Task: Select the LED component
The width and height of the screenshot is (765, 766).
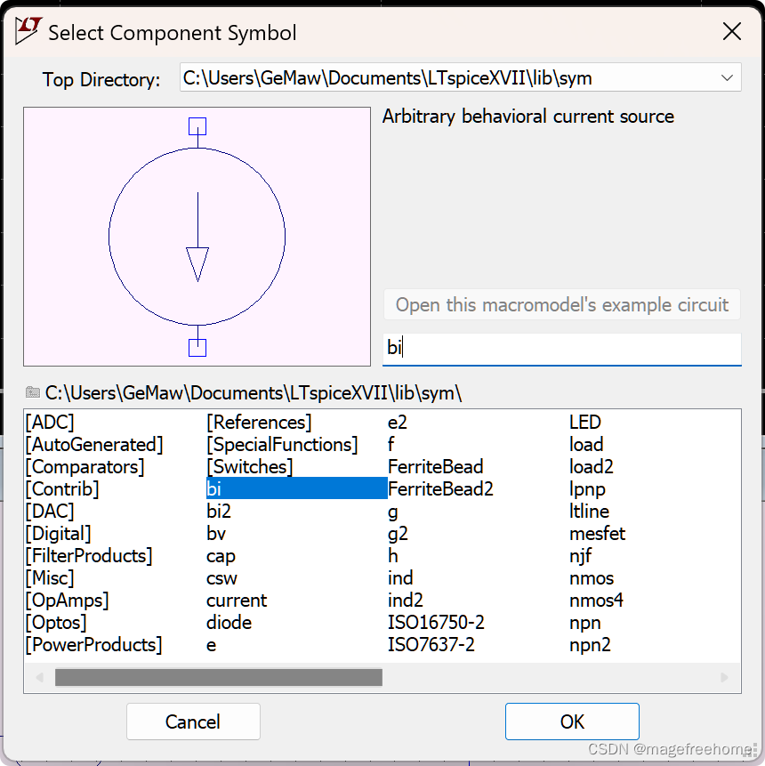Action: point(585,422)
